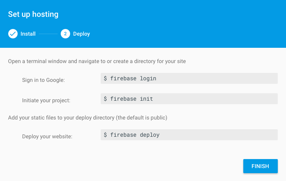Click the line connecting Install and Deploy steps
Screen dimensions: 286x181
coord(48,34)
